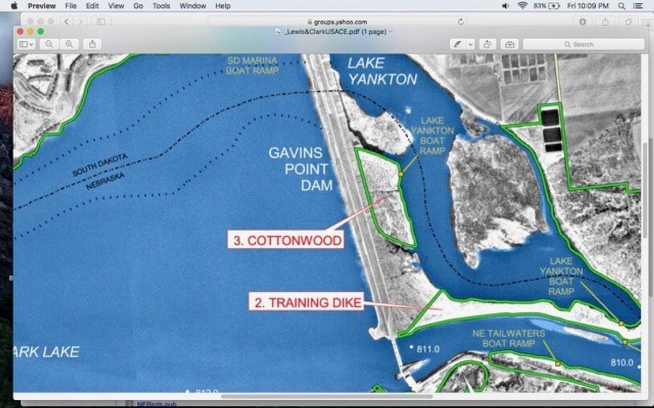The image size is (654, 408).
Task: Open the Preview application menu
Action: tap(42, 6)
